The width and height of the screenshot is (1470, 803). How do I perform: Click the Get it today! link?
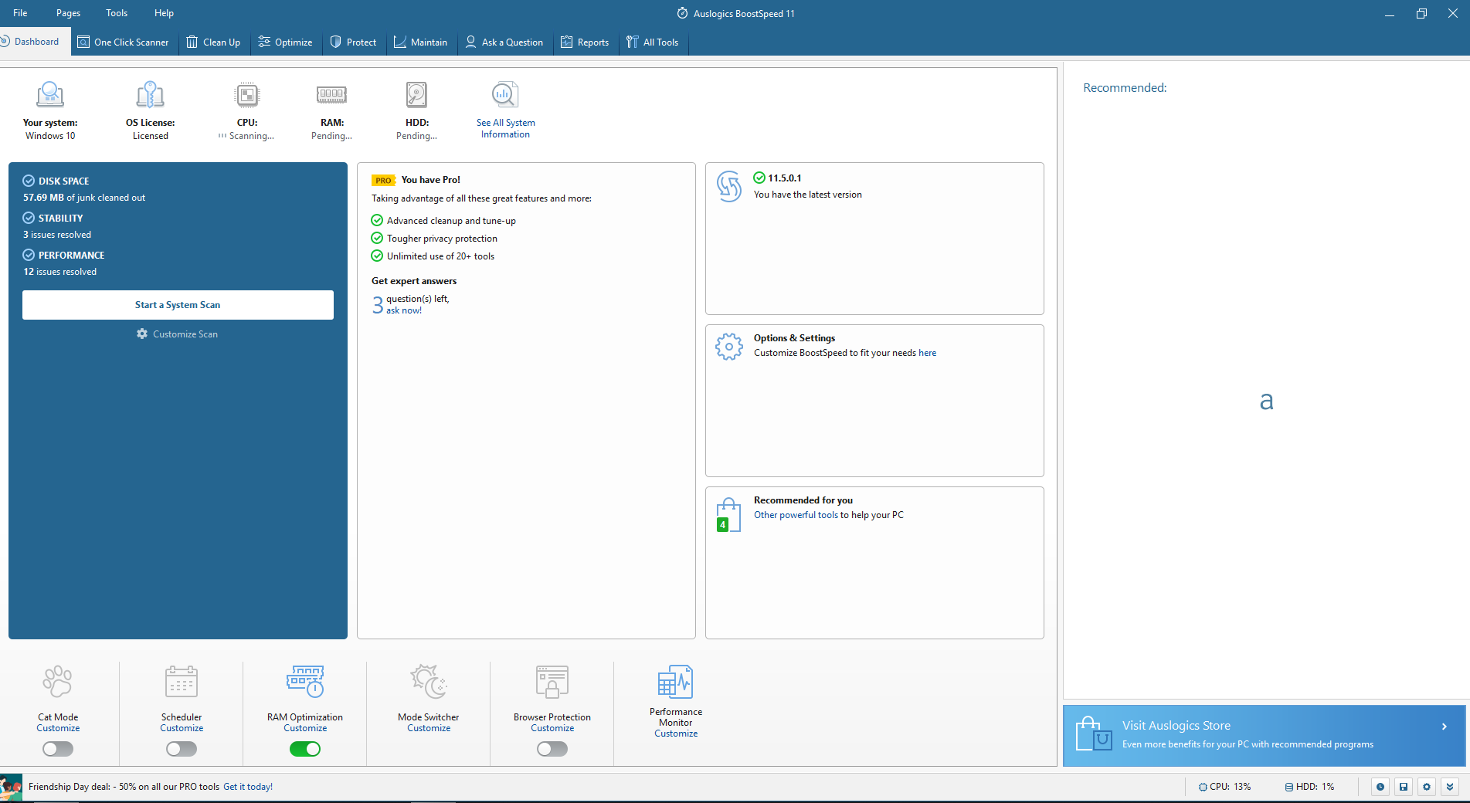click(248, 787)
